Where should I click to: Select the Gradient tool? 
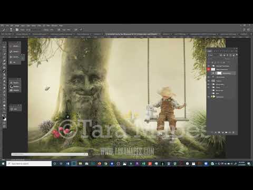click(4, 85)
